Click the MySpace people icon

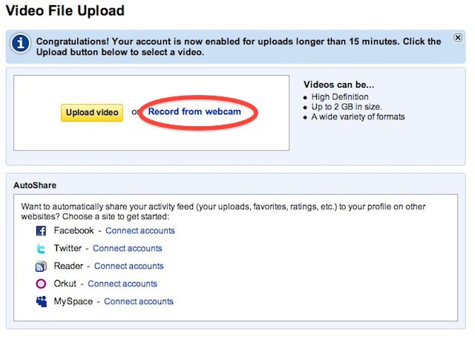coord(42,301)
